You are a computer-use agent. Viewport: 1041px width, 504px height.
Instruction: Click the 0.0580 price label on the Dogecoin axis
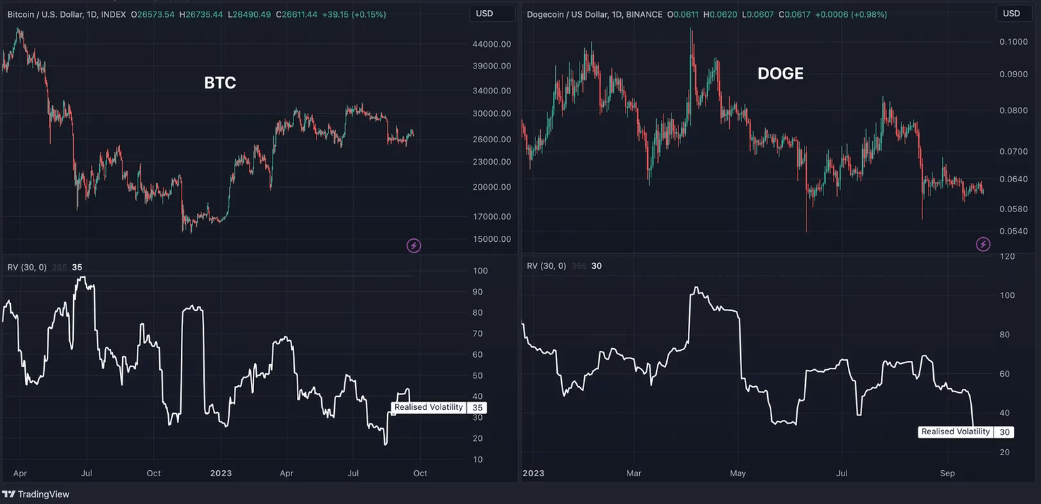(1013, 209)
